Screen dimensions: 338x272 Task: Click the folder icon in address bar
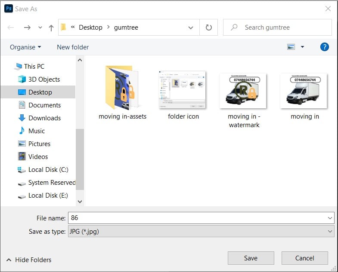[63, 28]
